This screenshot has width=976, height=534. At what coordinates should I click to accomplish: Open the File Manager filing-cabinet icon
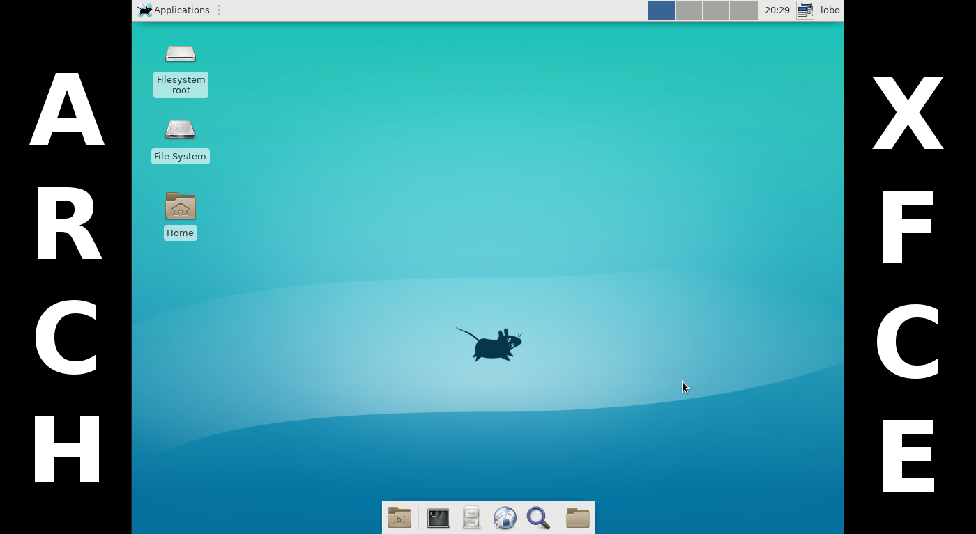[x=471, y=518]
